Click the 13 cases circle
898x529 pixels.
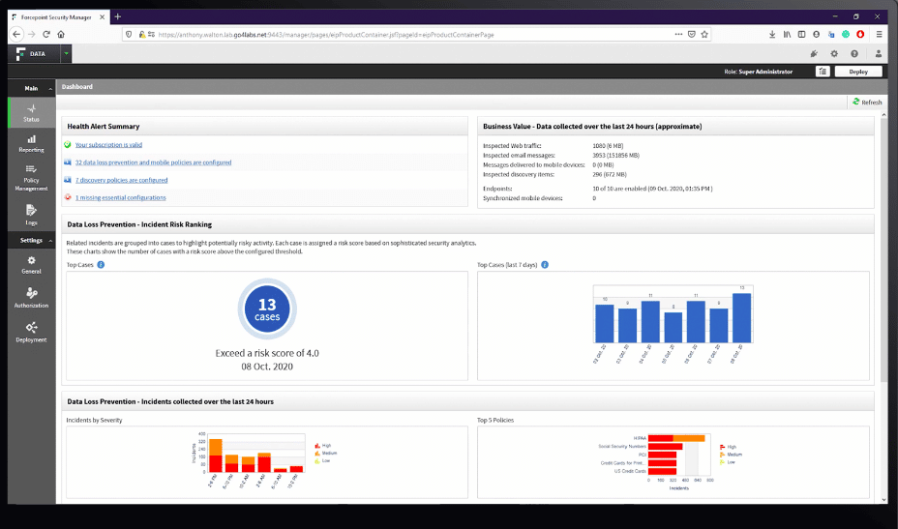[x=267, y=309]
